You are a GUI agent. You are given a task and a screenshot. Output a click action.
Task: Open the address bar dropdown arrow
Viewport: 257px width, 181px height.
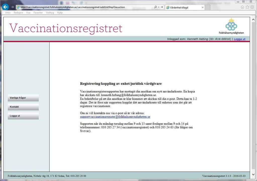(159, 7)
